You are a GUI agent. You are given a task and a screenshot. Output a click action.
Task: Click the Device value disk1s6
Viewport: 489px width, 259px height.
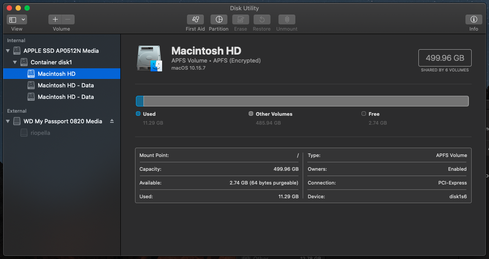coord(458,196)
